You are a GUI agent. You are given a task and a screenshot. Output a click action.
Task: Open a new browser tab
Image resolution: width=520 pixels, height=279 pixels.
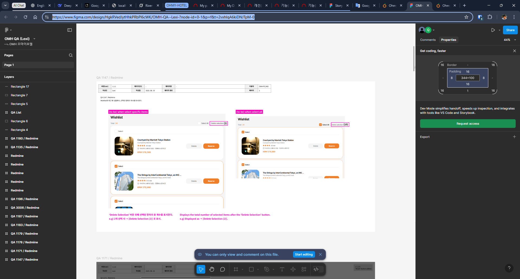[464, 5]
